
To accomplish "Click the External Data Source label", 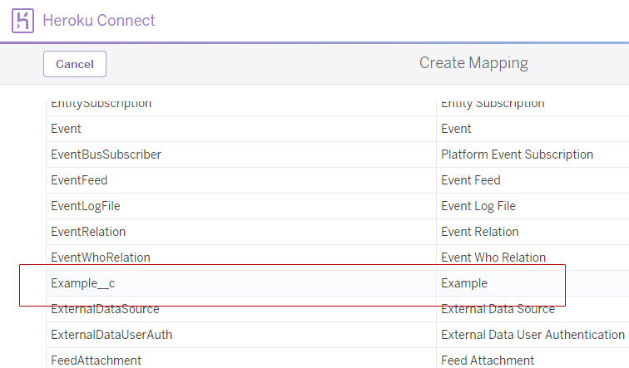I will click(x=498, y=309).
